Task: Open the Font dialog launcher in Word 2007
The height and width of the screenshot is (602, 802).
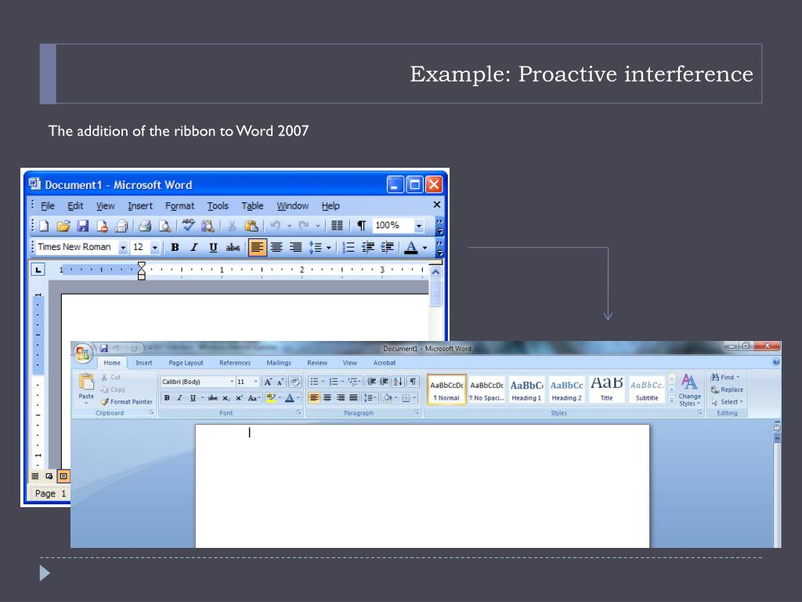Action: (x=298, y=412)
